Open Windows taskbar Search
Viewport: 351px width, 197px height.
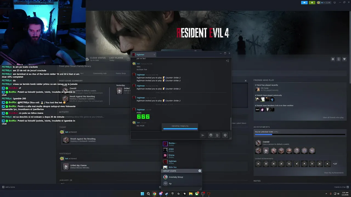[148, 194]
